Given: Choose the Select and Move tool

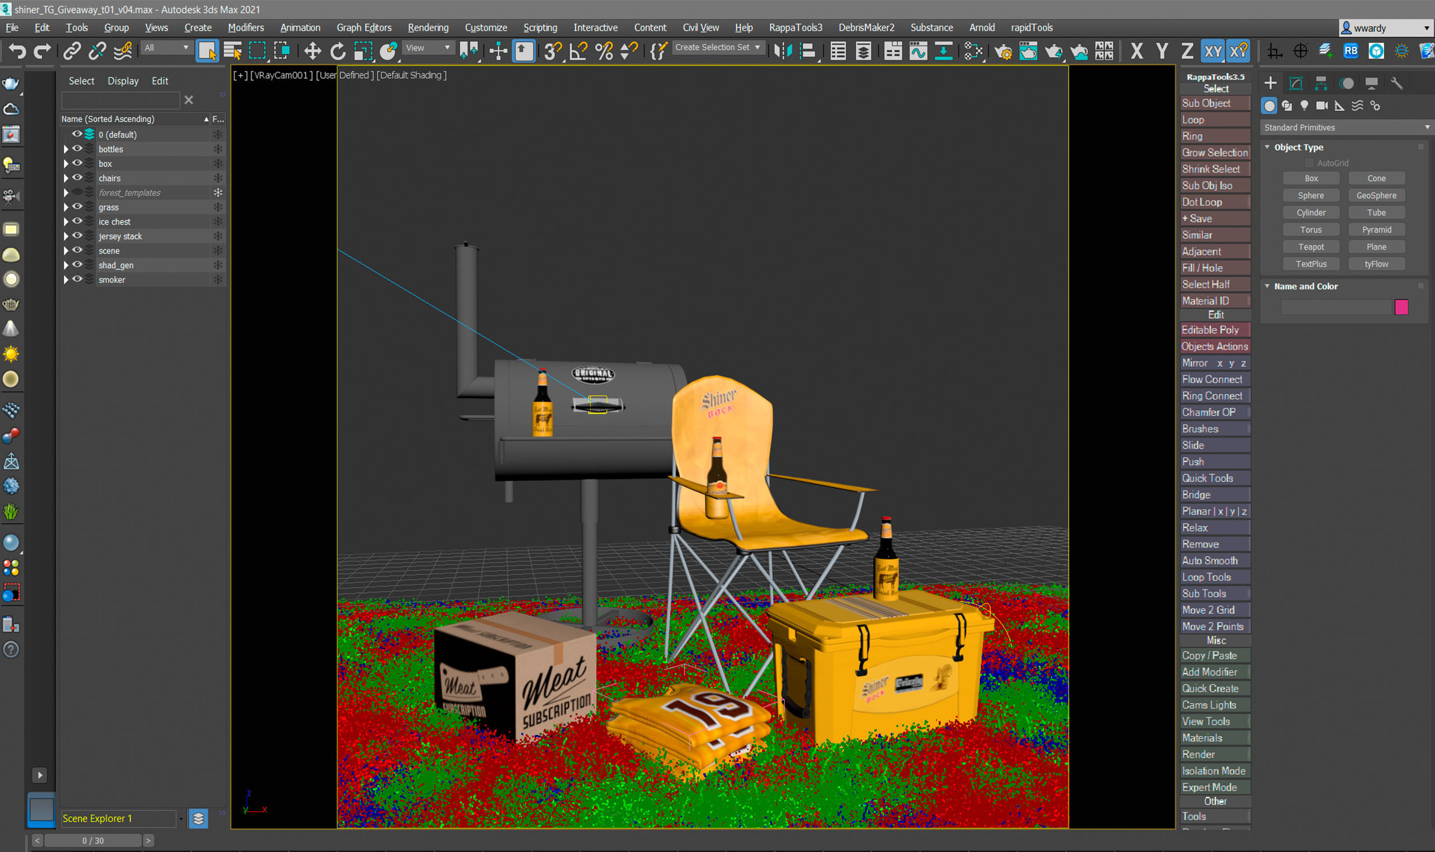Looking at the screenshot, I should click(x=312, y=51).
